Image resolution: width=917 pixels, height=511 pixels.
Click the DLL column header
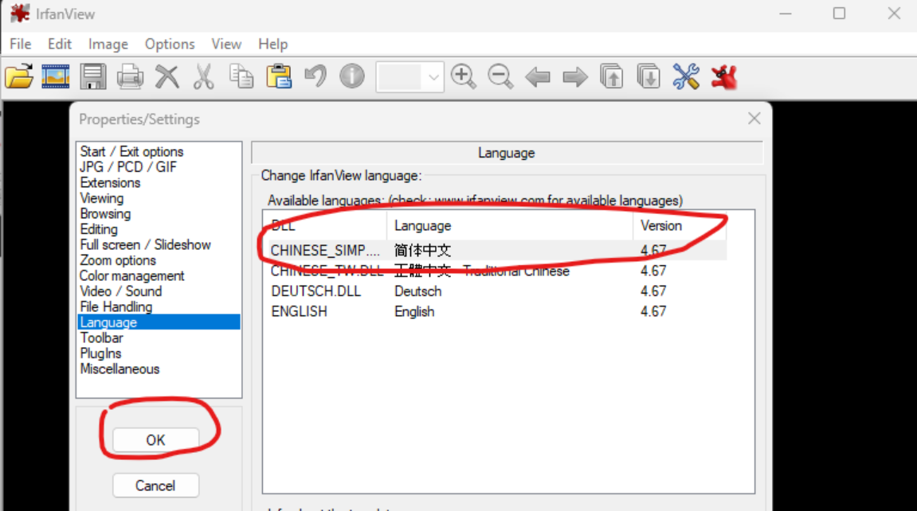point(324,225)
